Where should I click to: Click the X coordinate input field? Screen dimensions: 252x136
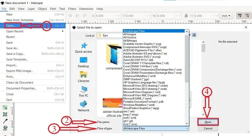tap(104, 16)
